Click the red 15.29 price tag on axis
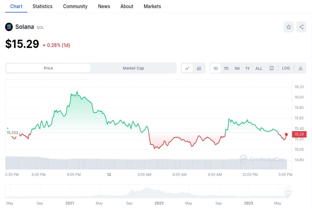The width and height of the screenshot is (312, 208). pyautogui.click(x=299, y=134)
